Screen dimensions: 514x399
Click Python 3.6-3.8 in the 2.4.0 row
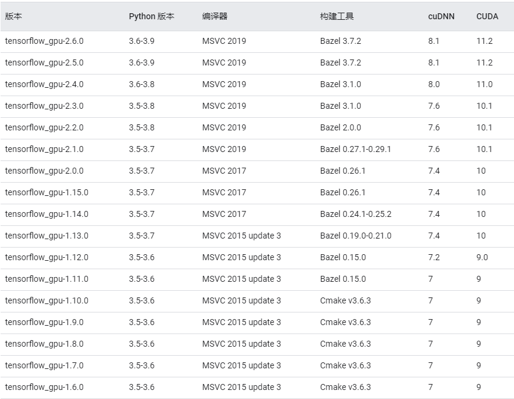142,84
